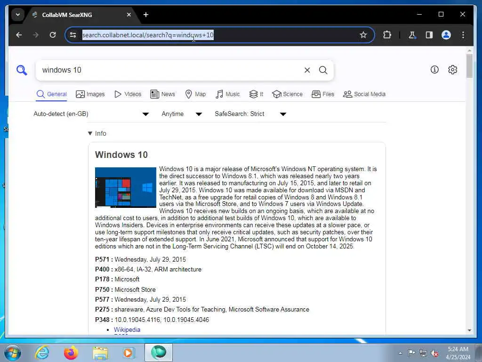Click the scrollbar down arrow
The height and width of the screenshot is (362, 482).
coord(469,330)
